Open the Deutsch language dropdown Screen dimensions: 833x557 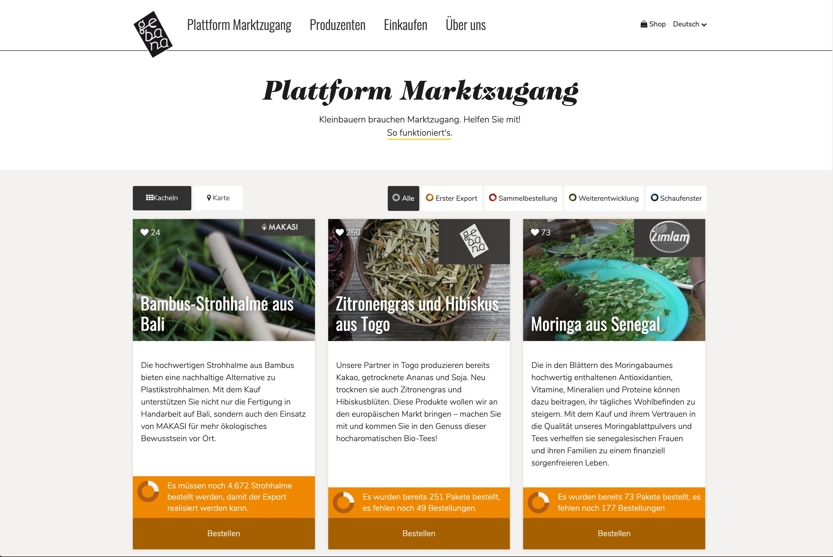(x=690, y=24)
